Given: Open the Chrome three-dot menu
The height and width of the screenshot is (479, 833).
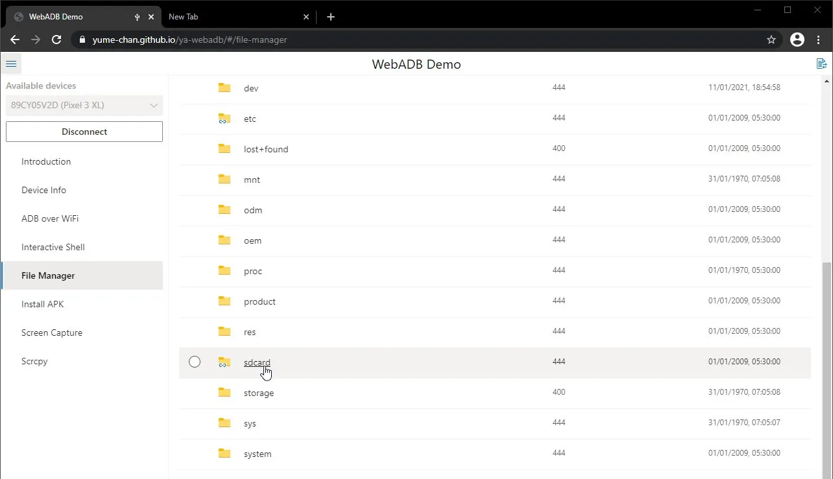Looking at the screenshot, I should tap(819, 40).
